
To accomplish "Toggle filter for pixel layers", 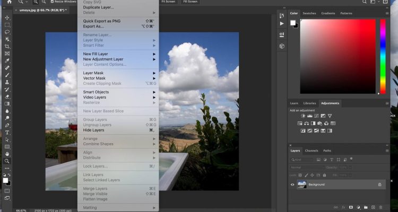I will [x=318, y=160].
